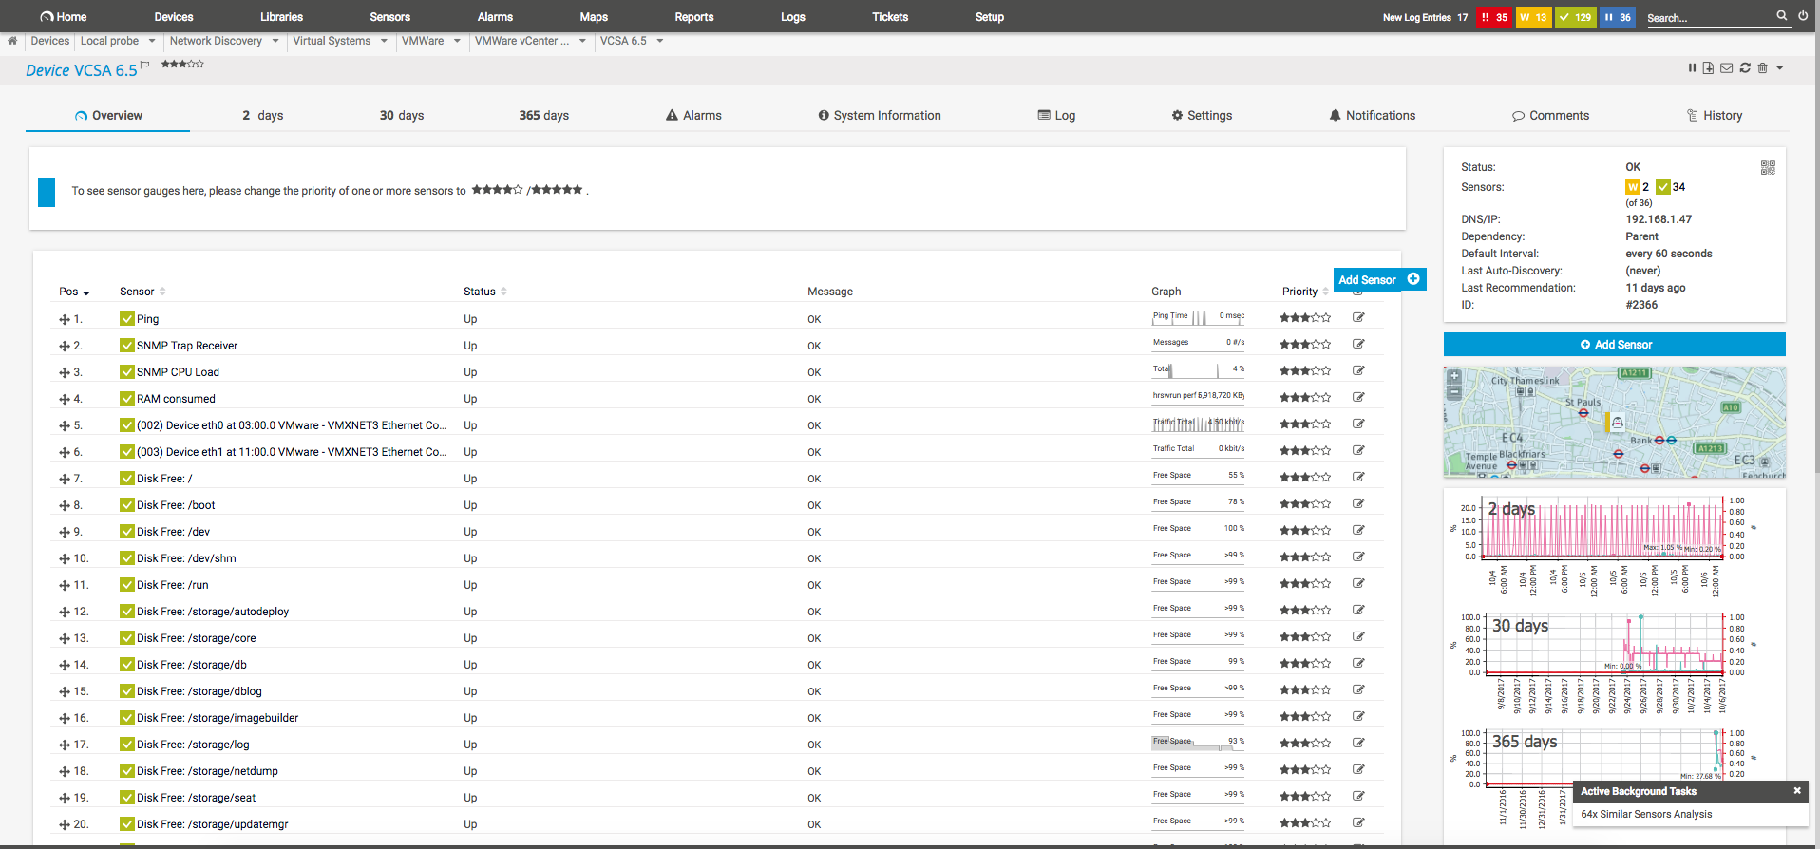This screenshot has height=849, width=1820.
Task: Open the Maps main menu
Action: coord(594,17)
